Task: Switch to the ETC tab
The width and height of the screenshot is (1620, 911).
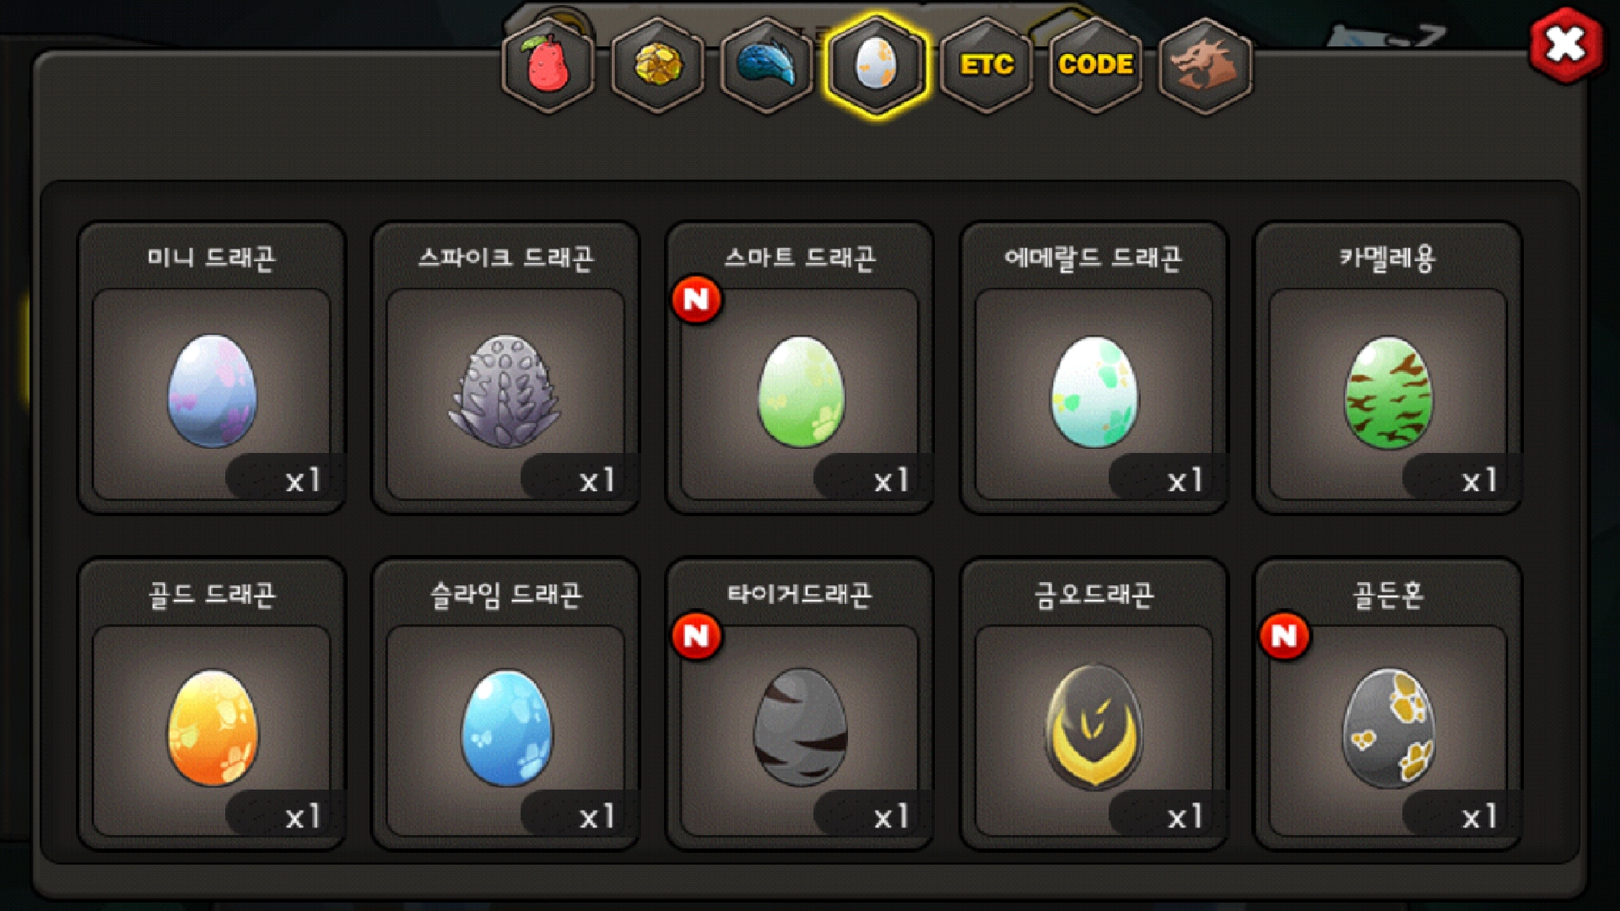Action: pos(986,65)
